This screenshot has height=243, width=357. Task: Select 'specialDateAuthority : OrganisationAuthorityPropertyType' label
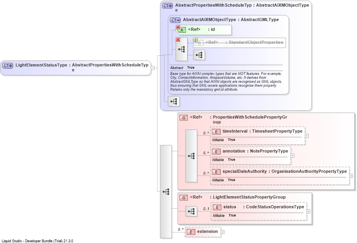click(x=285, y=171)
